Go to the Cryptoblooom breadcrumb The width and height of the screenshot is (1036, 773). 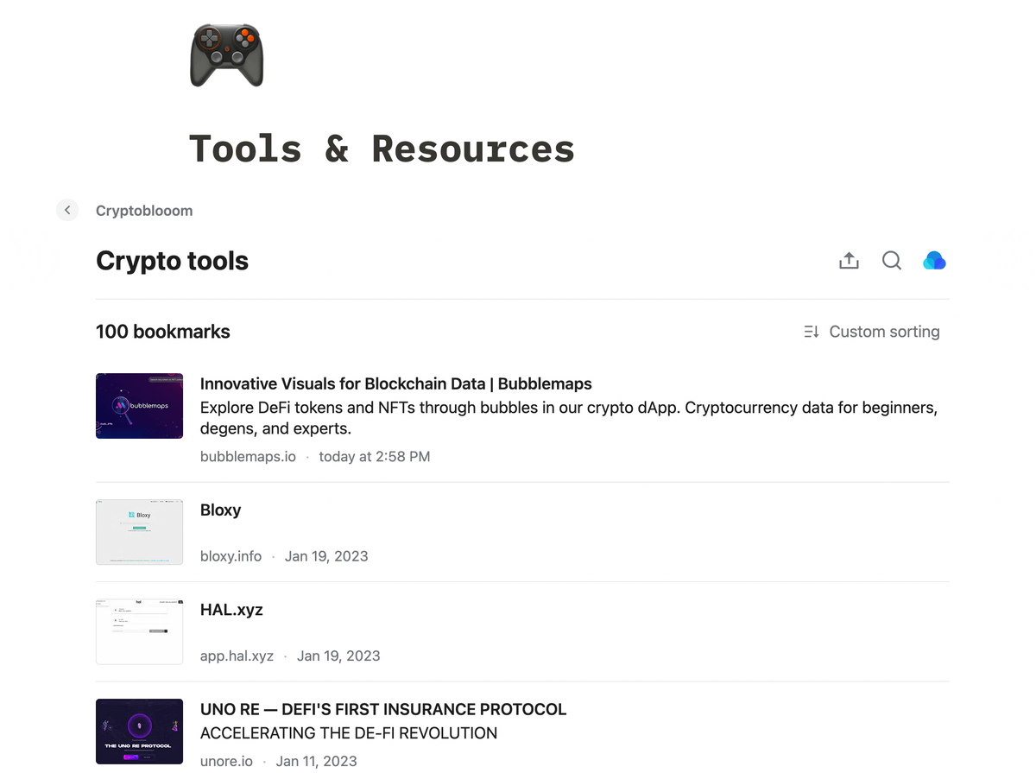(x=144, y=211)
